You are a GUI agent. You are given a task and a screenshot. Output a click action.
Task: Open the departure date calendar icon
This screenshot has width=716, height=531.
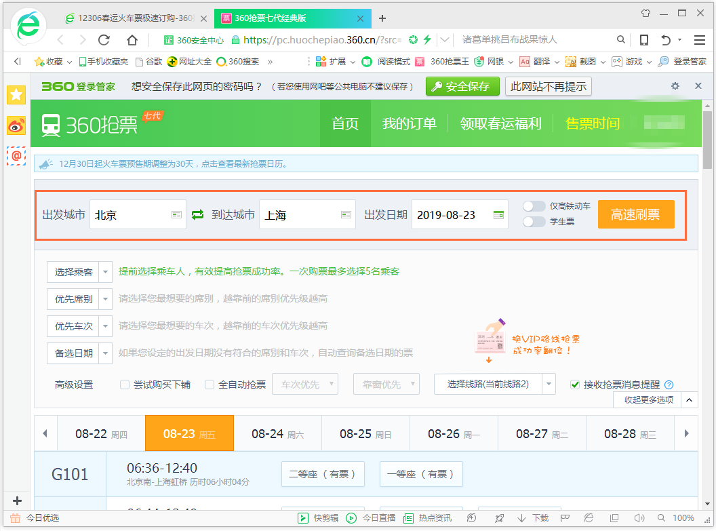(x=498, y=215)
